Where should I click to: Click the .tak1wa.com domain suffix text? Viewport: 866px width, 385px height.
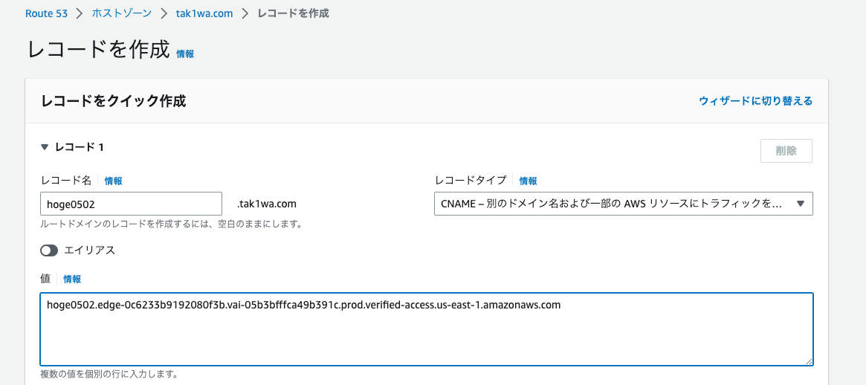[x=267, y=204]
